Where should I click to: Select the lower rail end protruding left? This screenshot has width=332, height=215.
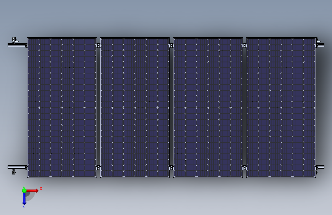tap(17, 167)
